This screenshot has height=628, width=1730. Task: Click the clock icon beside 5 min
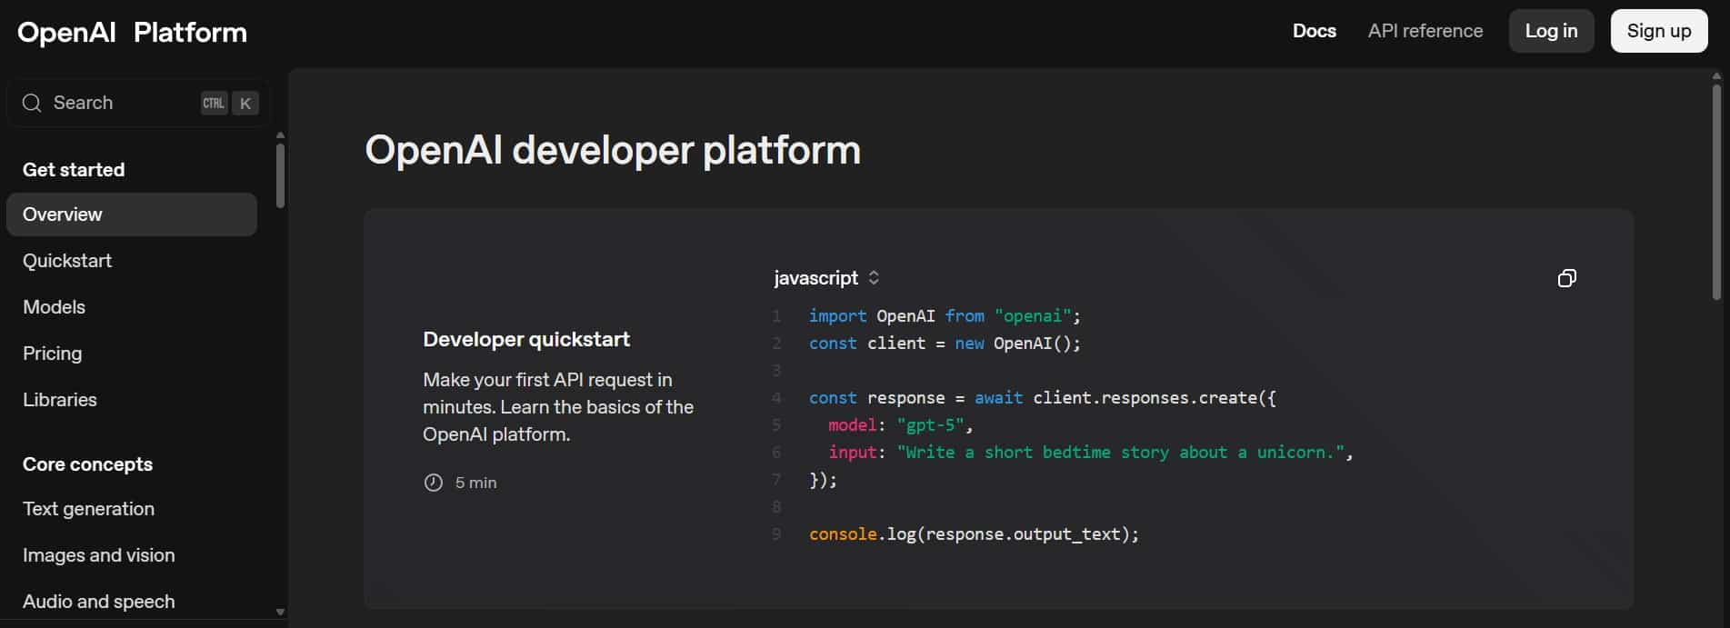click(434, 483)
